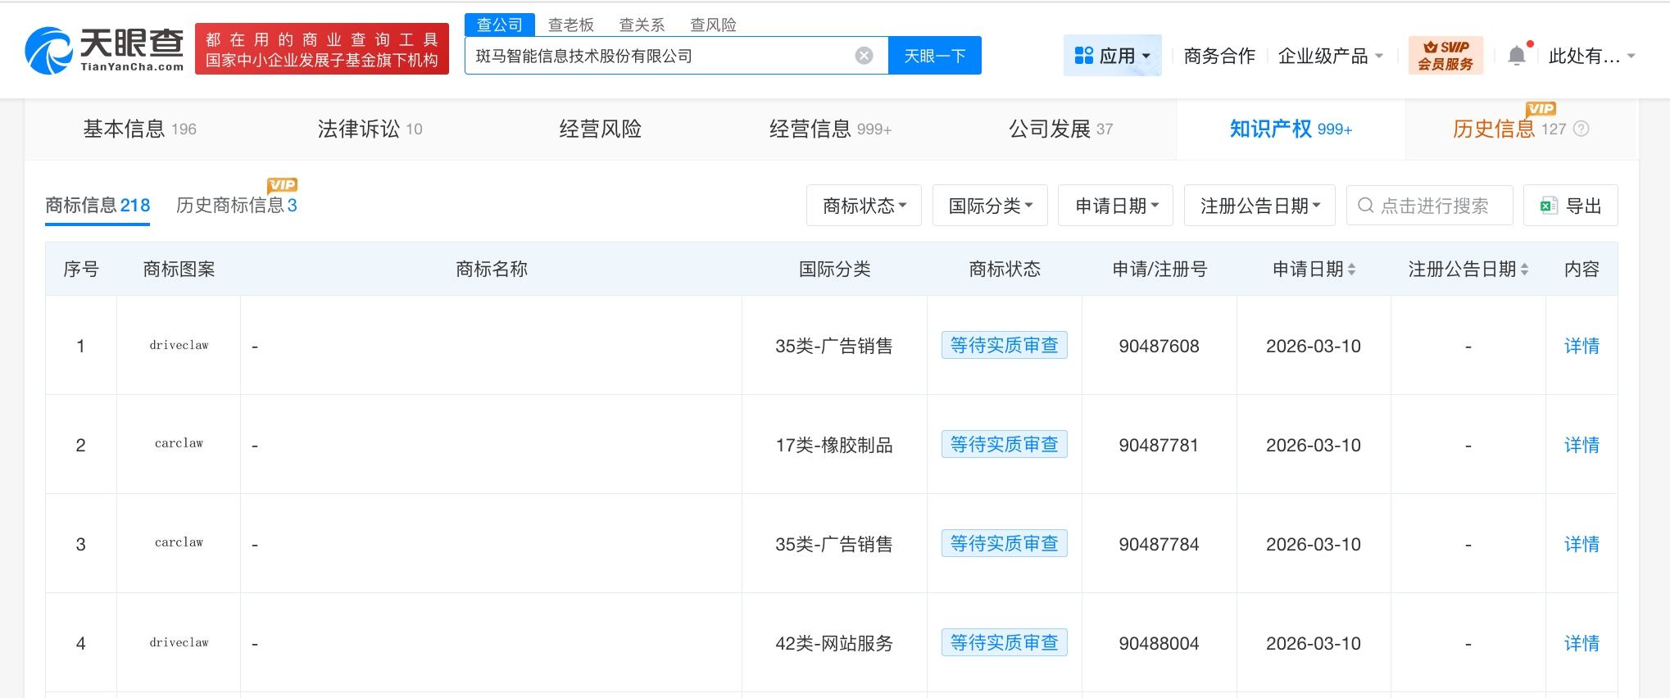The height and width of the screenshot is (698, 1670).
Task: Expand the 国际分类 filter dropdown
Action: [x=990, y=206]
